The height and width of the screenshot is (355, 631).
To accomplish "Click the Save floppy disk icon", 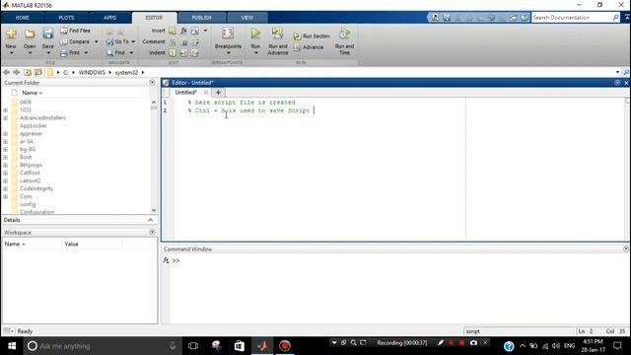I will 48,34.
